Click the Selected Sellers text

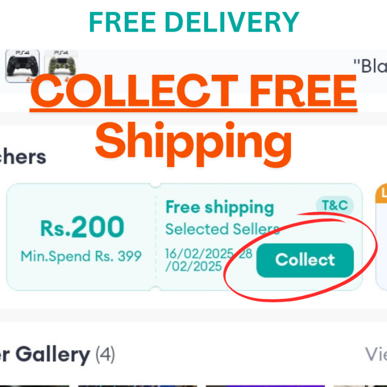(221, 229)
